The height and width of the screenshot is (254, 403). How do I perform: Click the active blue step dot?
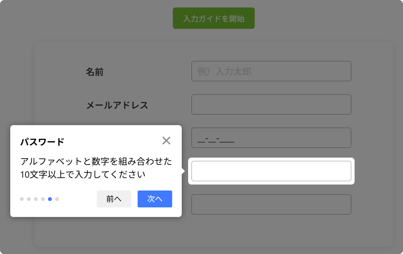[x=50, y=199]
